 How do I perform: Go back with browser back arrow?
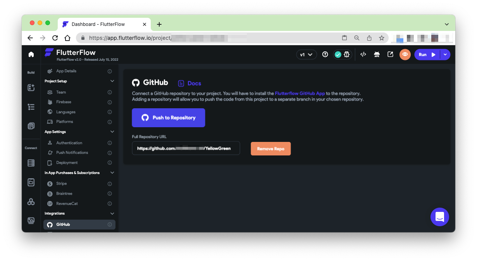pos(30,38)
